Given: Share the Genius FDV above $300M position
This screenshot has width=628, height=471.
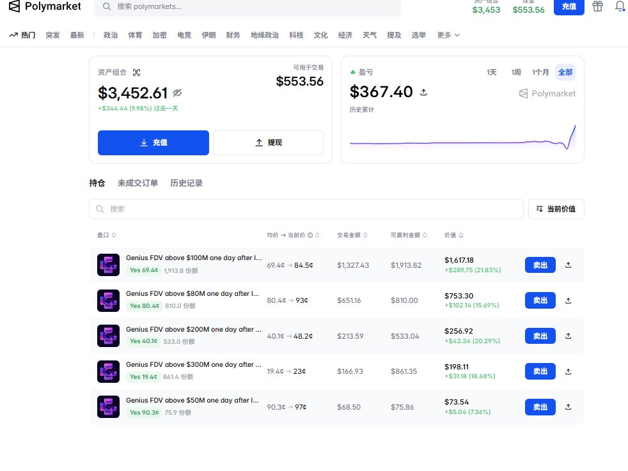Looking at the screenshot, I should coord(568,371).
